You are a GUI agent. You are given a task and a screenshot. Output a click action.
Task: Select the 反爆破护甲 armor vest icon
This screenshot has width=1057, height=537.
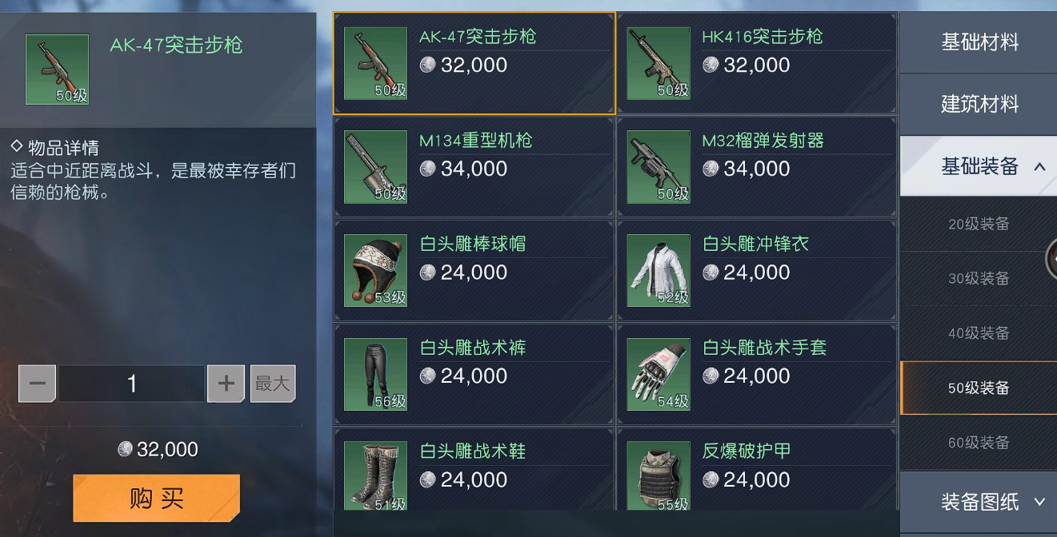(x=659, y=477)
